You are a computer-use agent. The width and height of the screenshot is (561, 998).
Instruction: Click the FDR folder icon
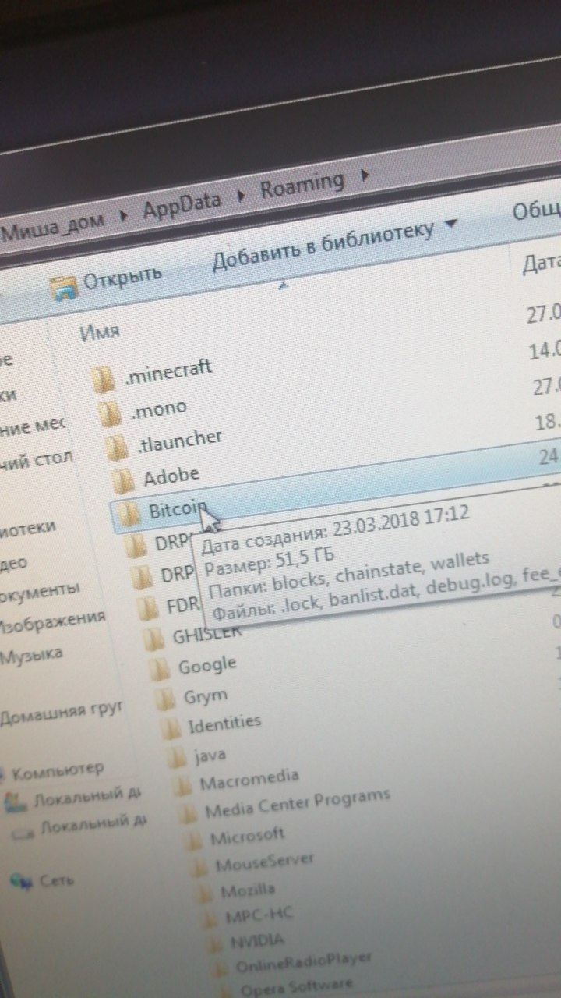pyautogui.click(x=146, y=608)
